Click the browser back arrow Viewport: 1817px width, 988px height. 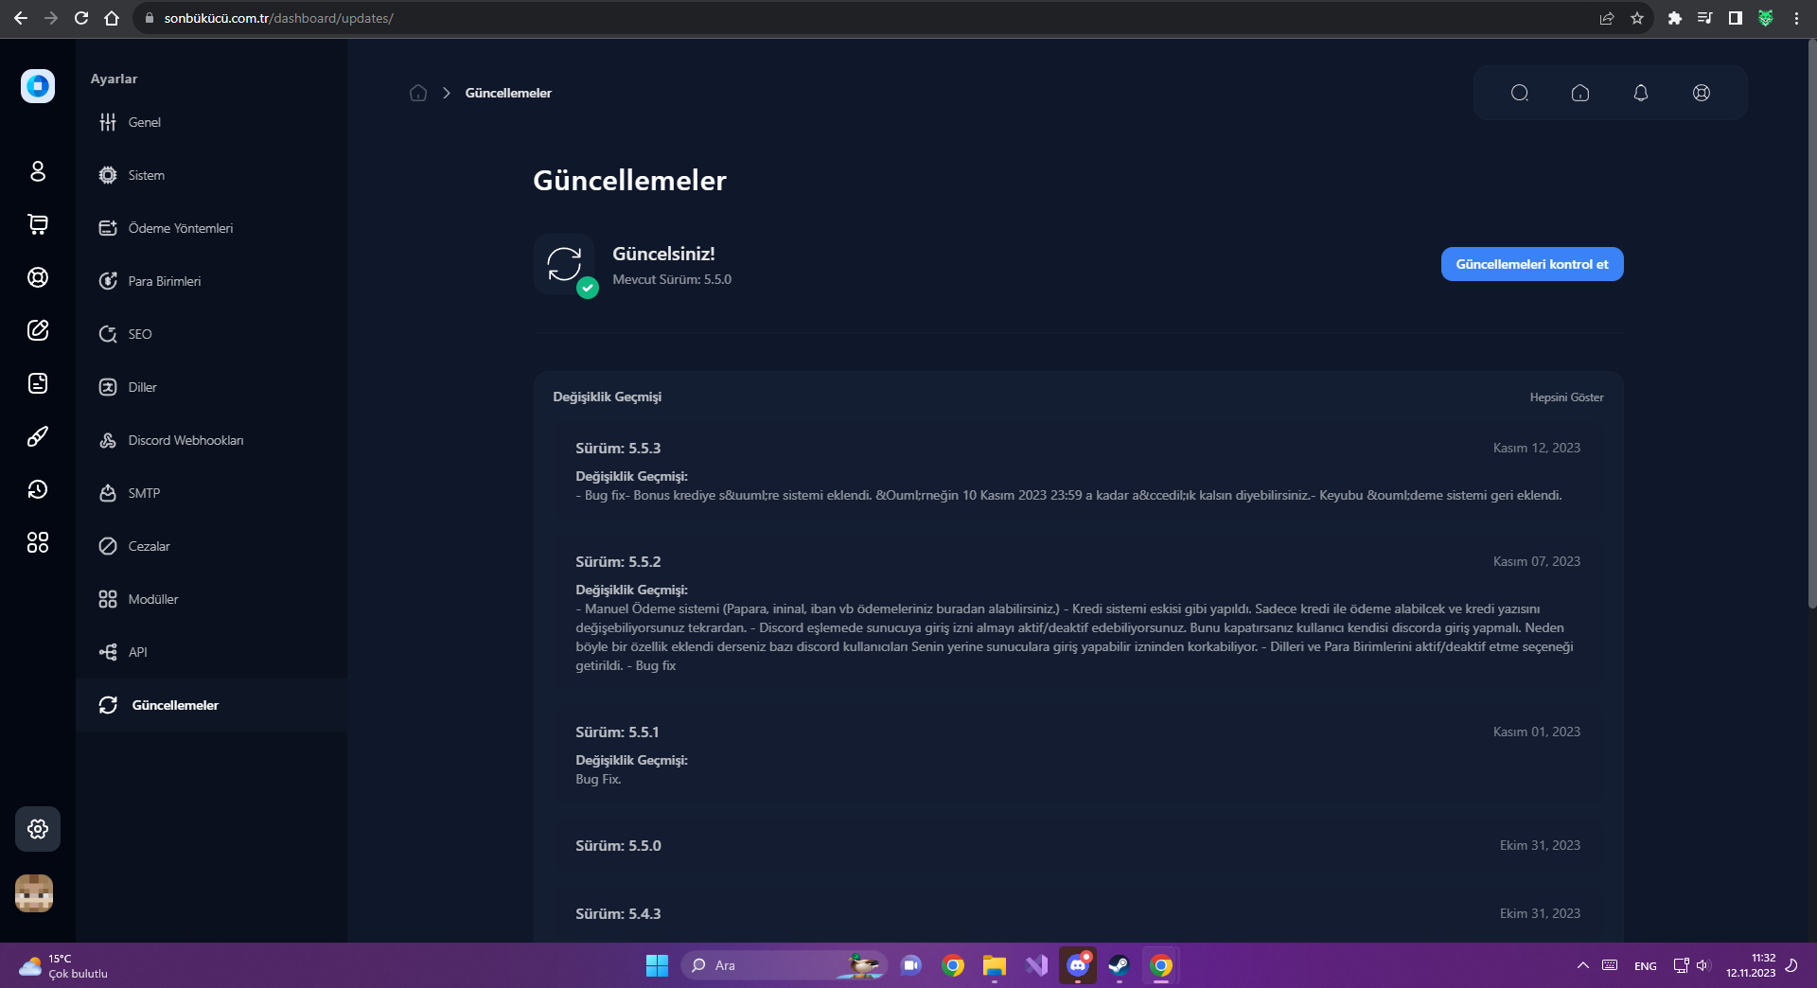click(21, 18)
